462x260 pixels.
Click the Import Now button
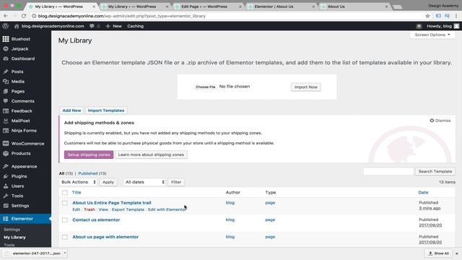pos(306,87)
